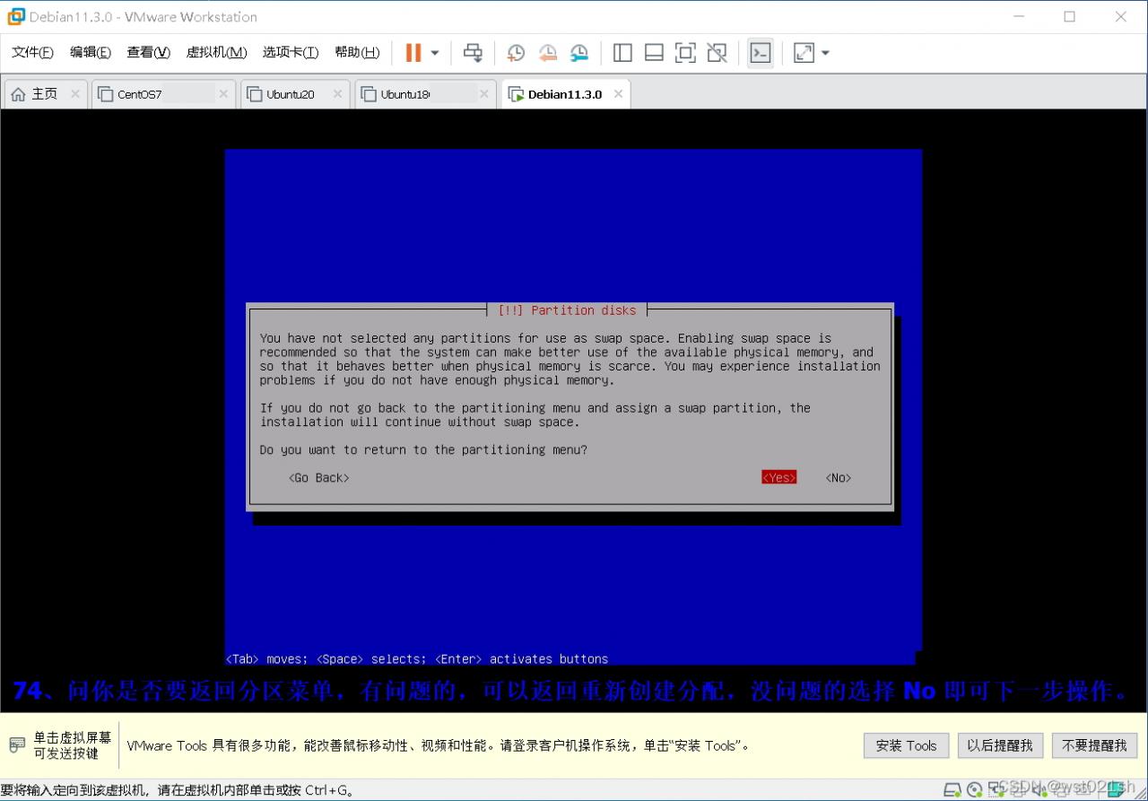This screenshot has width=1148, height=801.
Task: Select <No> to continue without swap
Action: pos(839,478)
